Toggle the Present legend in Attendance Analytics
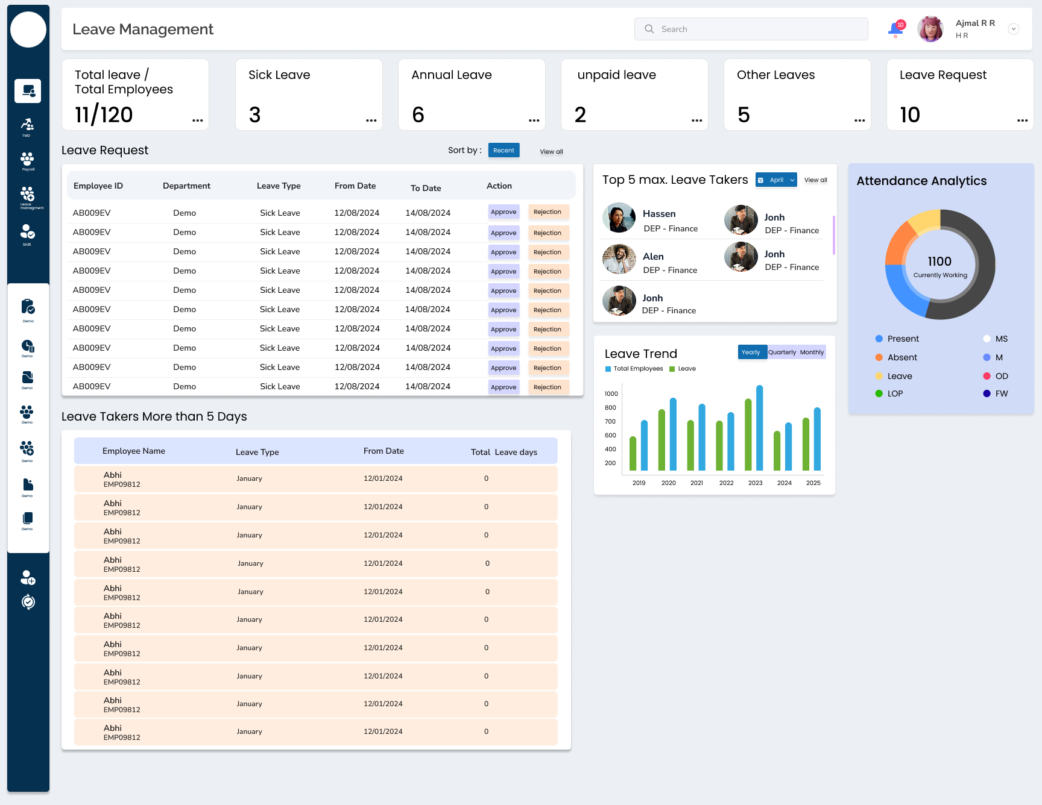This screenshot has width=1042, height=805. point(897,339)
